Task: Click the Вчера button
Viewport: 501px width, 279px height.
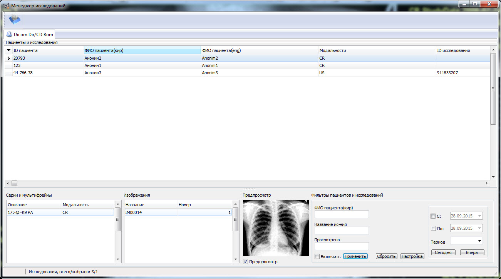Action: coord(472,252)
